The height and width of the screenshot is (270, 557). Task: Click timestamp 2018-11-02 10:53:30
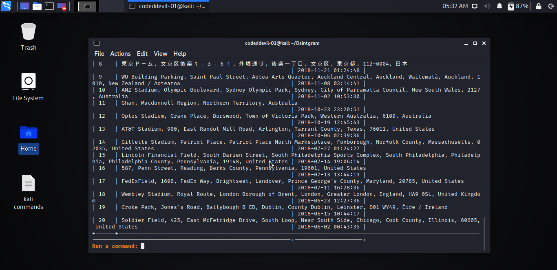click(x=329, y=96)
